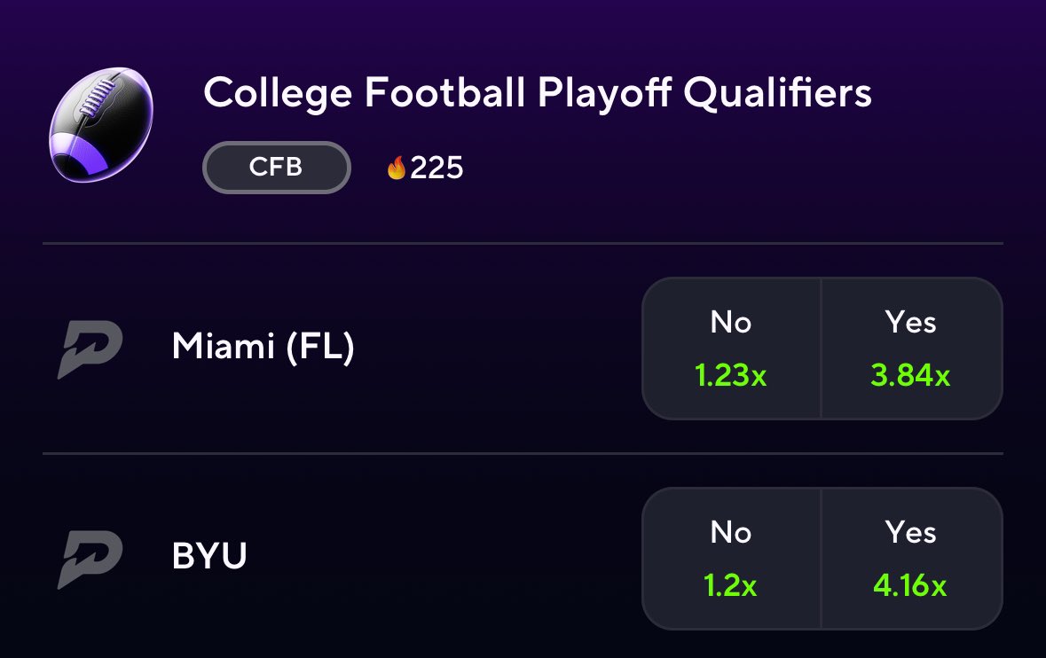Open the Miami (FL) team name
The width and height of the screenshot is (1046, 658).
click(263, 346)
